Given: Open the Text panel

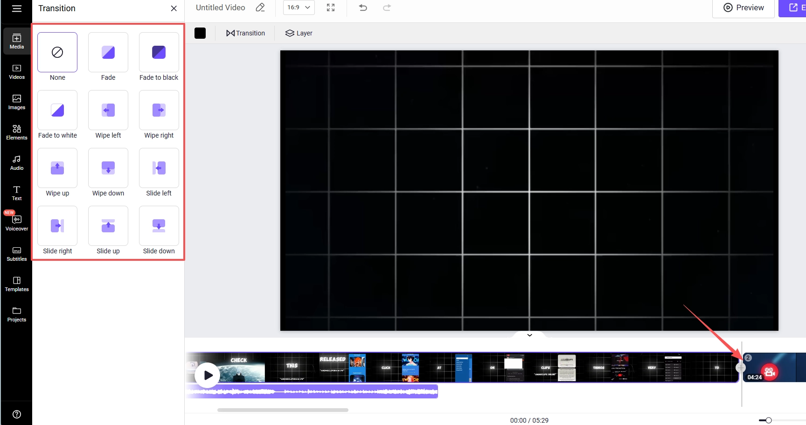Looking at the screenshot, I should tap(16, 192).
